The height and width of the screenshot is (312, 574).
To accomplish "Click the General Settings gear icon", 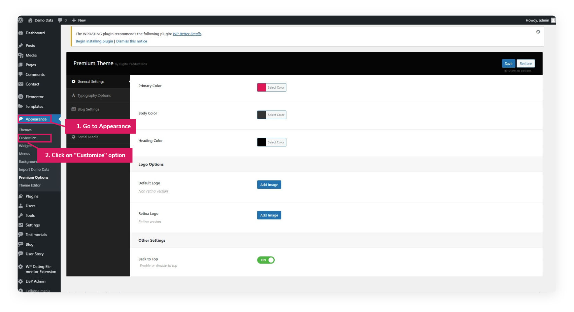I will tap(73, 81).
